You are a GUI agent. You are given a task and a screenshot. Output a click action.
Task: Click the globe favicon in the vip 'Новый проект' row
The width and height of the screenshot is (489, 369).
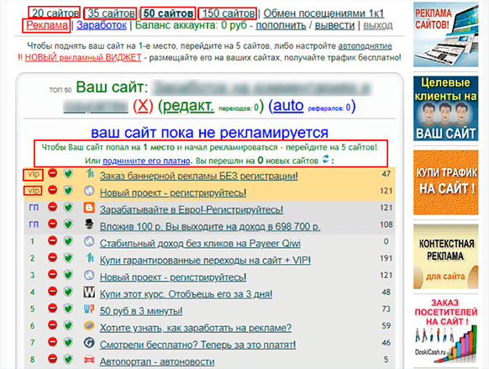tap(89, 191)
